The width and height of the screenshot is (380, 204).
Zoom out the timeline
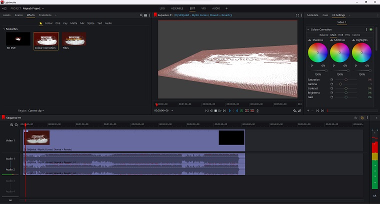pos(16,125)
